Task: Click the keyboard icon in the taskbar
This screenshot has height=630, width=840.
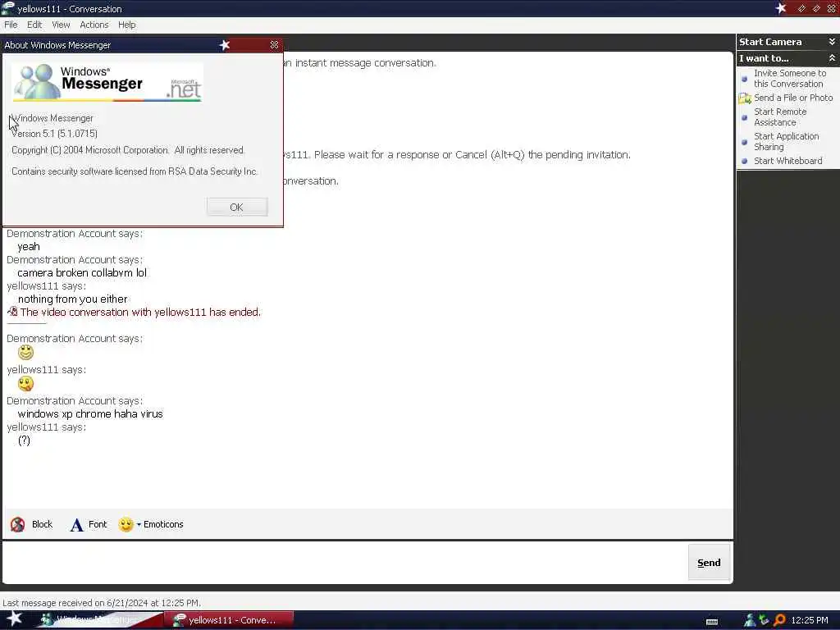Action: [x=712, y=622]
